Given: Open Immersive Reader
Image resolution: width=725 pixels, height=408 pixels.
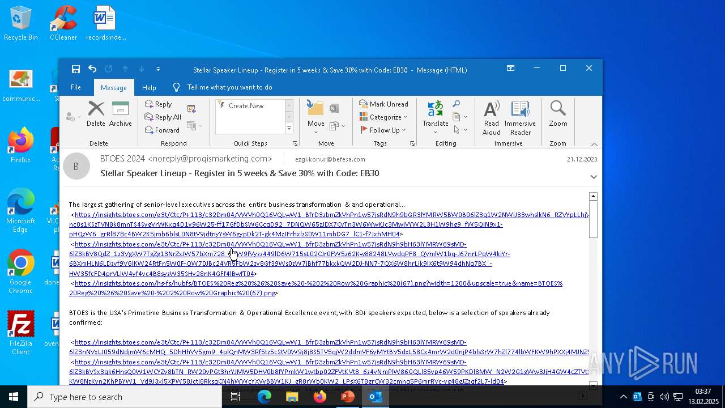Looking at the screenshot, I should (520, 118).
